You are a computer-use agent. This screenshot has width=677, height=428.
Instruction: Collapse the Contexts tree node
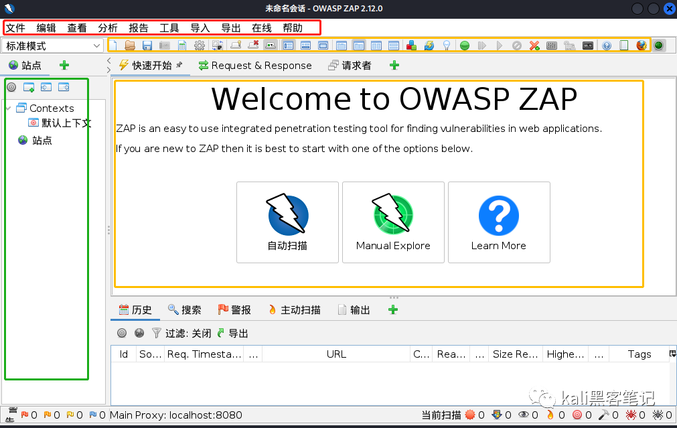pos(9,109)
